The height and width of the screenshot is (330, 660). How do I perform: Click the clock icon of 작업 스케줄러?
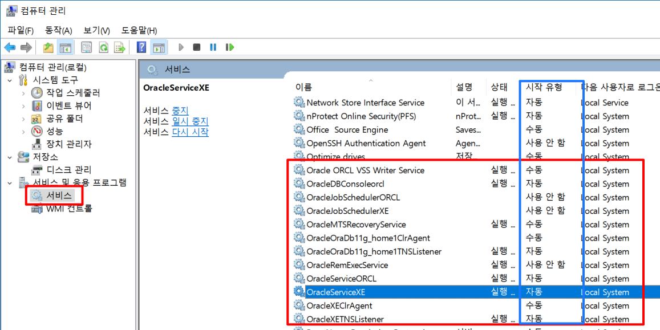point(37,93)
